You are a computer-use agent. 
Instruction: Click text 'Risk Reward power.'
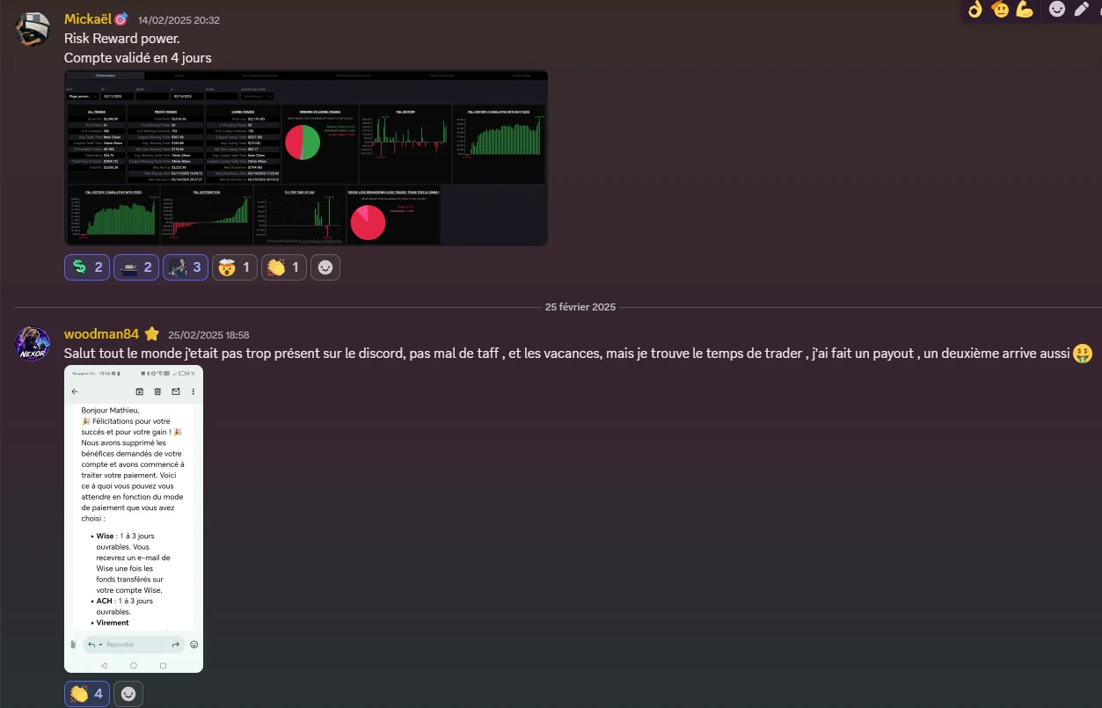(121, 39)
